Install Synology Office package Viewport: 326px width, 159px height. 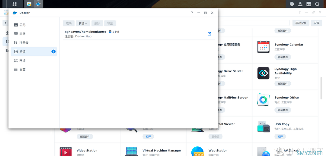283,110
